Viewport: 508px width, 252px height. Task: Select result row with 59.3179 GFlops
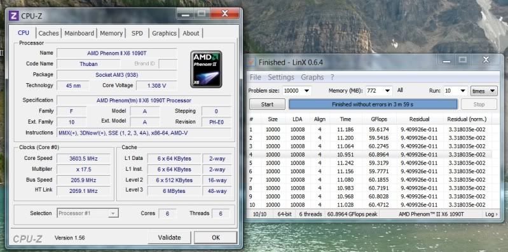[369, 163]
